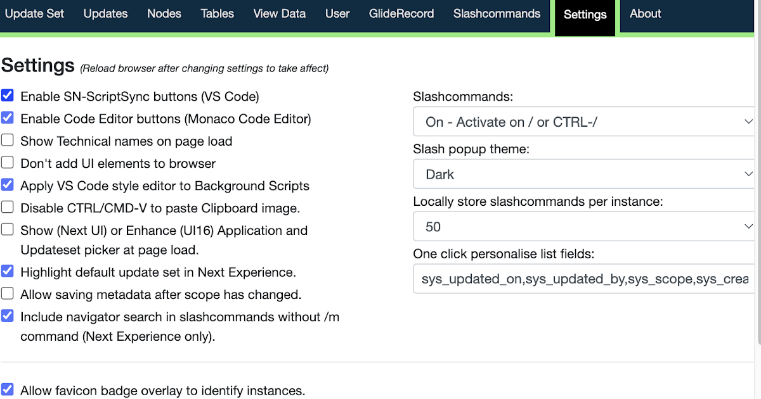Open the Slashcommands activation dropdown
The height and width of the screenshot is (399, 761).
pyautogui.click(x=583, y=121)
